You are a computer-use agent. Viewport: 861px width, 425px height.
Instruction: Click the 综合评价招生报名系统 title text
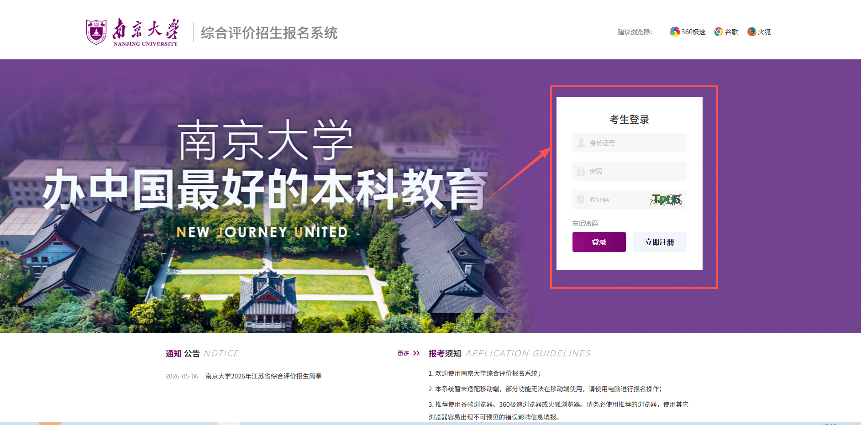pyautogui.click(x=269, y=33)
